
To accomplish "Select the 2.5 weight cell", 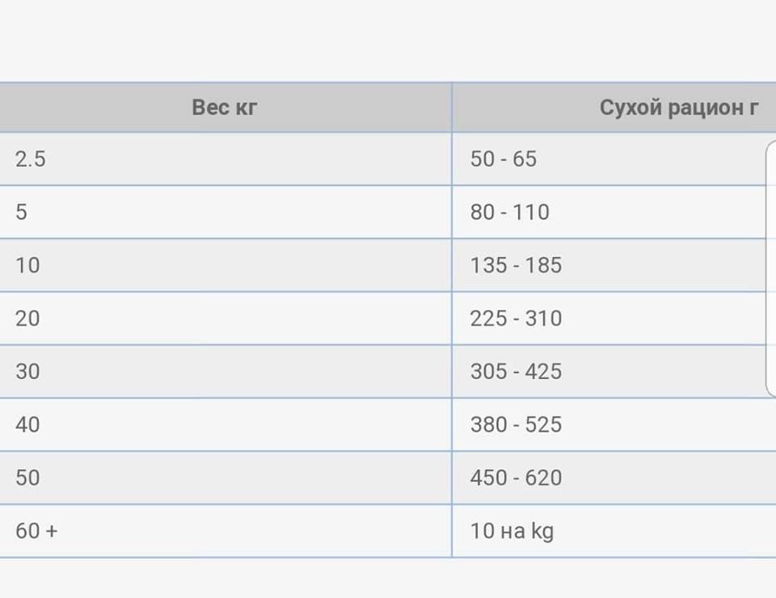I will pos(31,159).
